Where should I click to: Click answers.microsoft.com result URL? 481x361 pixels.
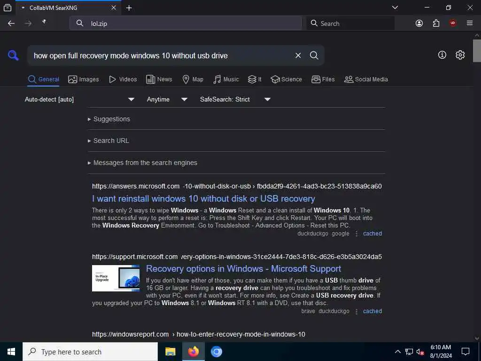tap(237, 186)
